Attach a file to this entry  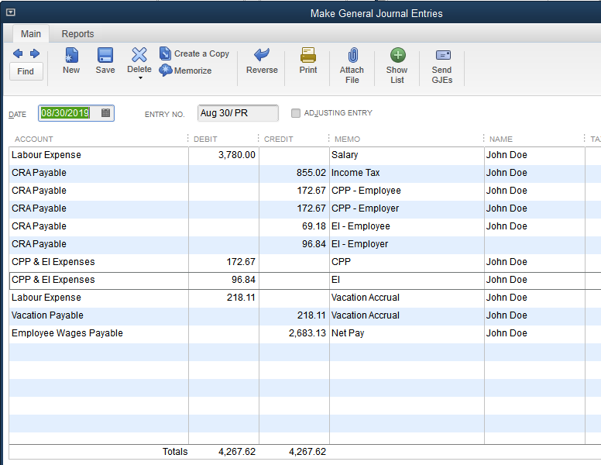point(352,65)
